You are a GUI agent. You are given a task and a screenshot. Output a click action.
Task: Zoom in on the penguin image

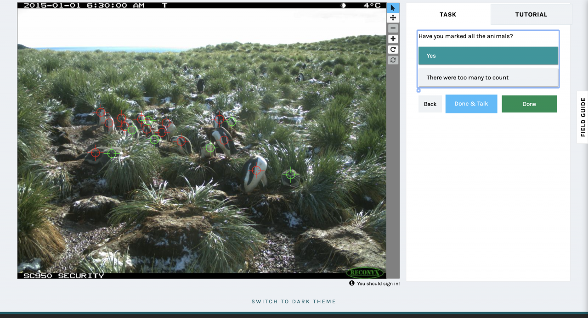[393, 39]
